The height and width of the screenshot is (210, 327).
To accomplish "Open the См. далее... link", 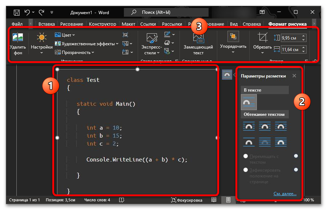I will tap(285, 194).
